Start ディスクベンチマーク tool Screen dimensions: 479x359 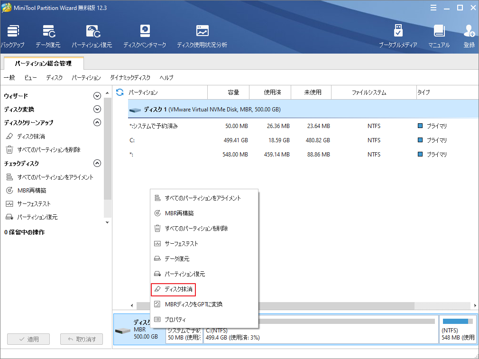(x=145, y=37)
